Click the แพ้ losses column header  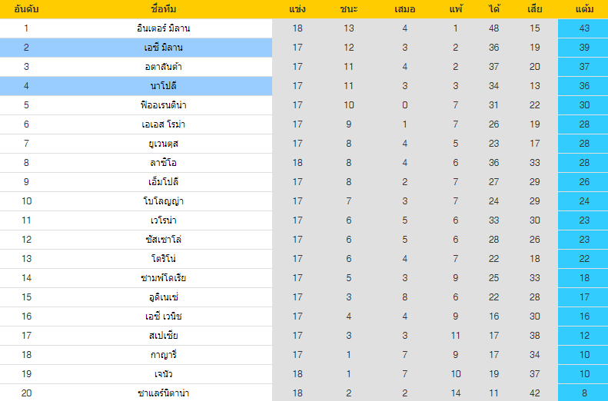click(x=456, y=9)
